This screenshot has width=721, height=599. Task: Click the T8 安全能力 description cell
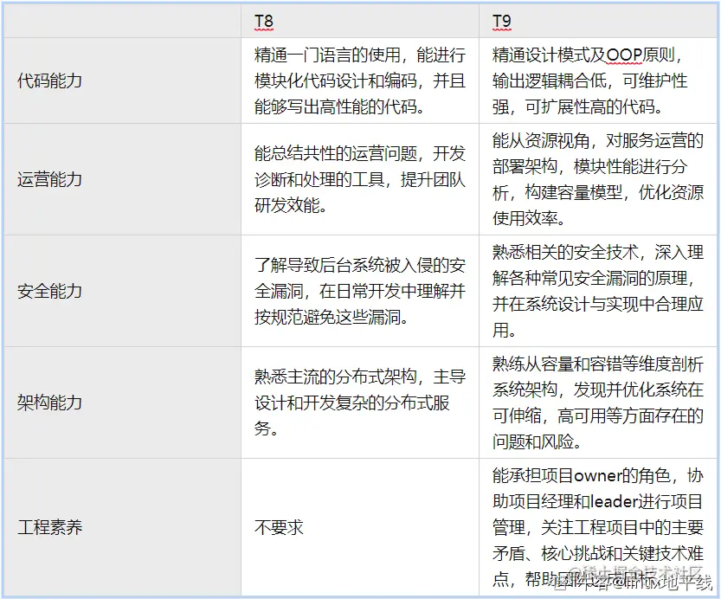(357, 292)
